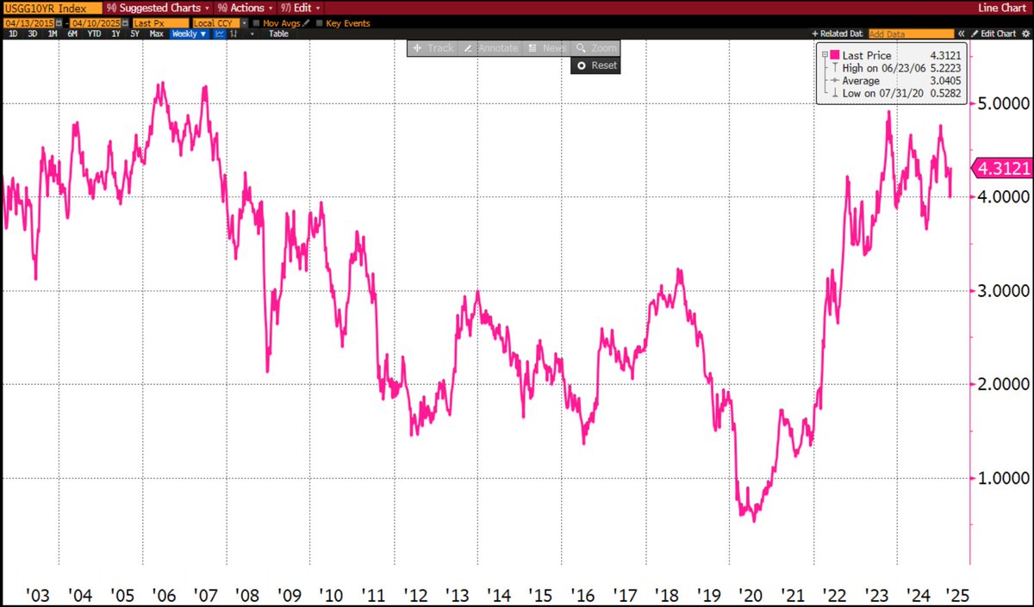This screenshot has width=1034, height=607.
Task: Open the Actions menu
Action: click(246, 8)
